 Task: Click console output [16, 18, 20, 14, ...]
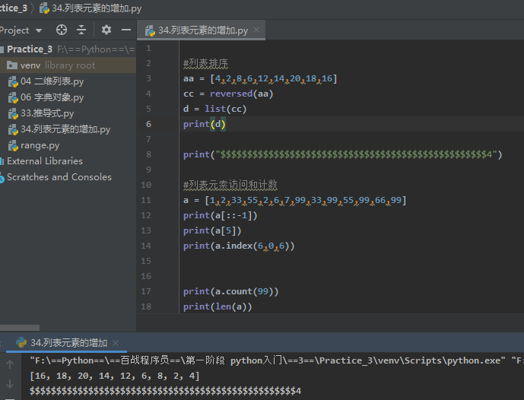(x=115, y=376)
